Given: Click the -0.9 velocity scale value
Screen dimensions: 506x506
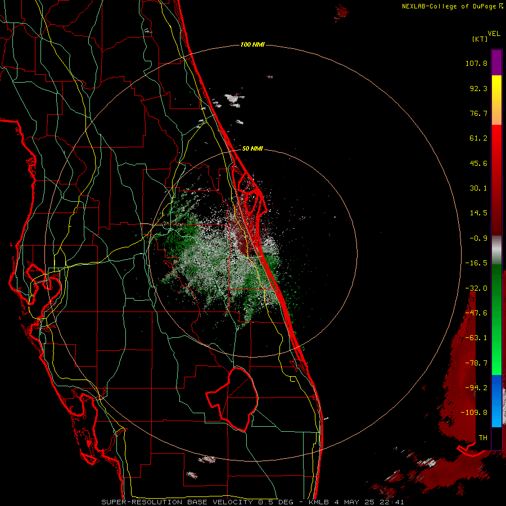Looking at the screenshot, I should point(478,238).
